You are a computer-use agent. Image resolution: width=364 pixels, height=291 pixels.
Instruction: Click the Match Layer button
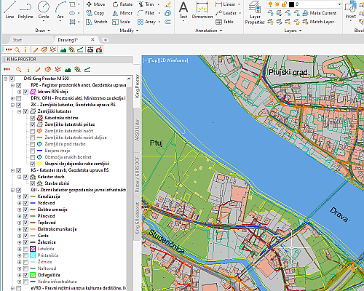319,22
